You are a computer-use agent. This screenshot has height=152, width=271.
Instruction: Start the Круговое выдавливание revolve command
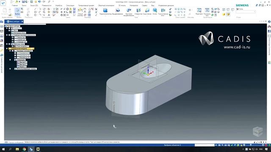[x=129, y=12]
